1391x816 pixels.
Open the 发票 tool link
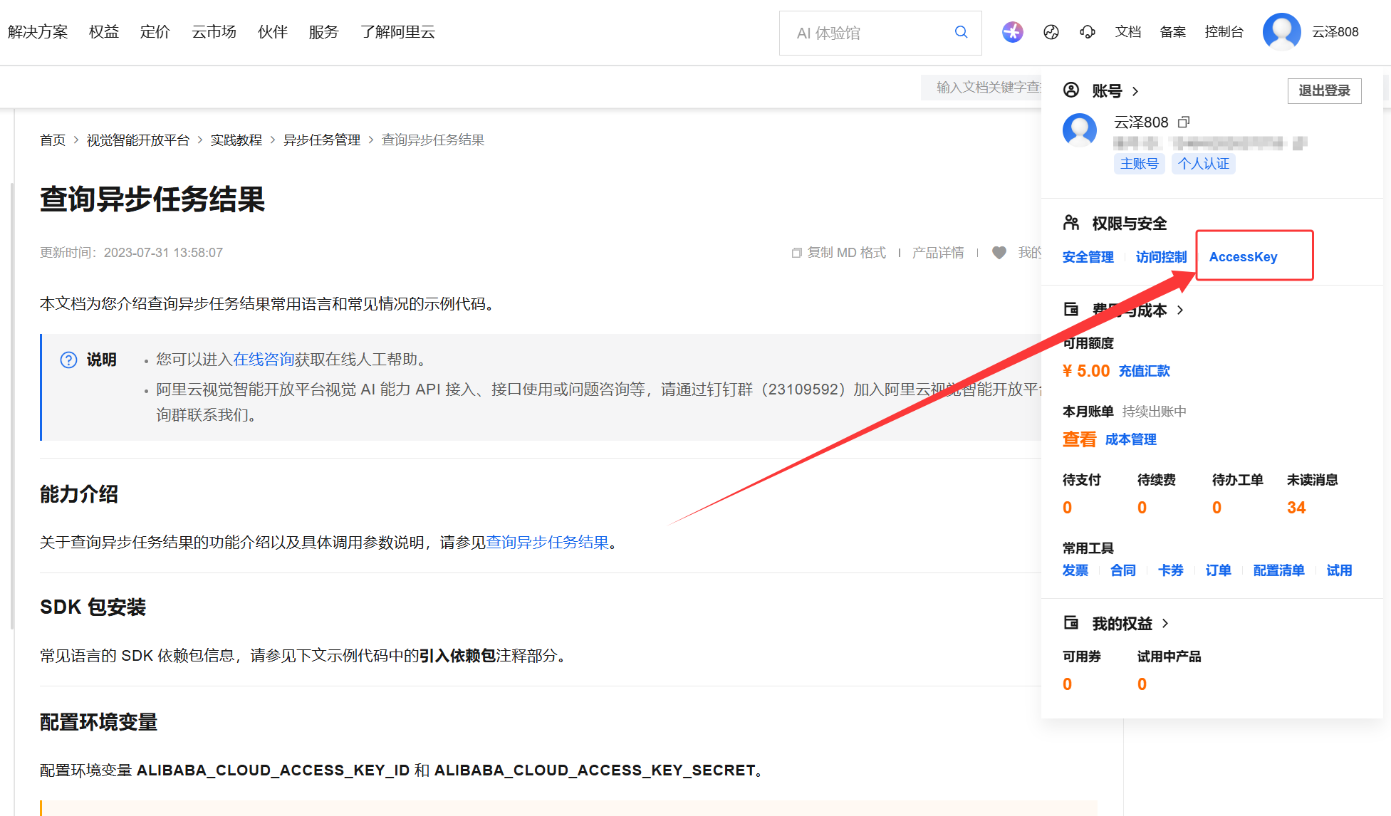1075,570
